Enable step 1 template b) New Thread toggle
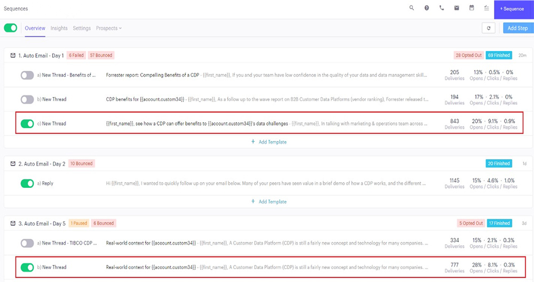 coord(27,99)
